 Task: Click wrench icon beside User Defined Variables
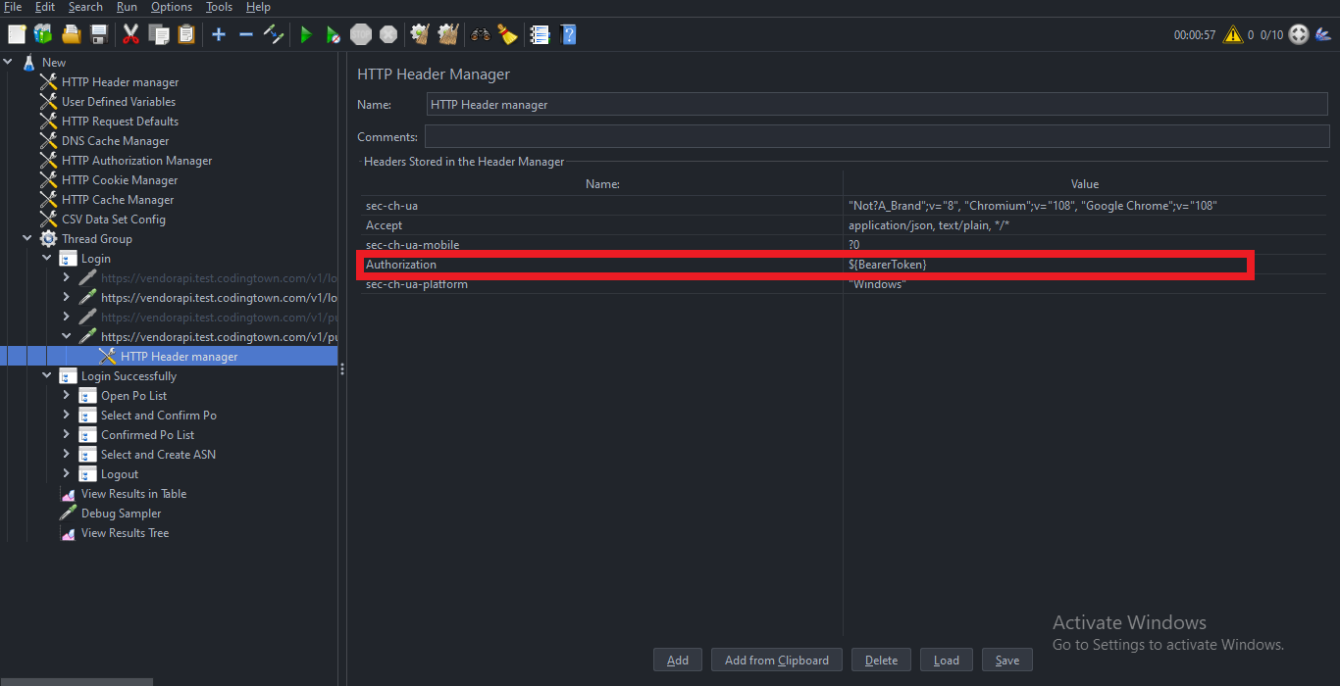coord(49,101)
